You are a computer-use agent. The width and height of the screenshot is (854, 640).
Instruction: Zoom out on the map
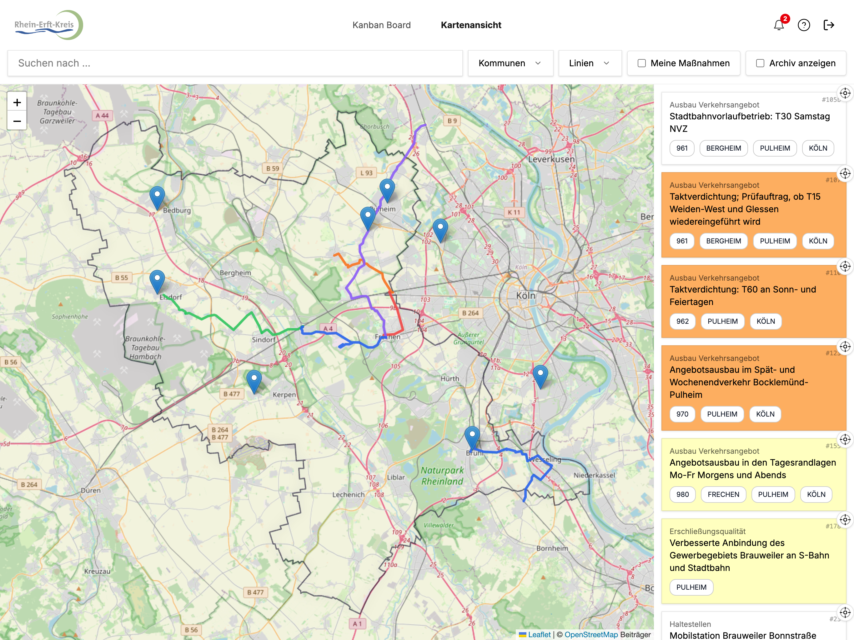[x=17, y=121]
